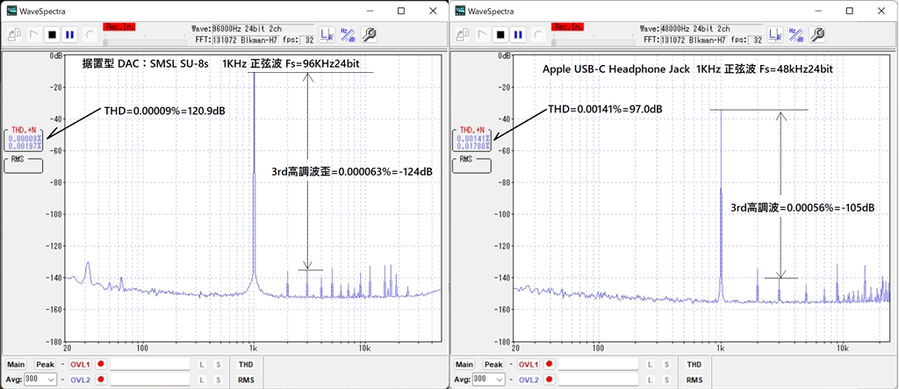Click the OVL1 text field in left window

pos(149,364)
